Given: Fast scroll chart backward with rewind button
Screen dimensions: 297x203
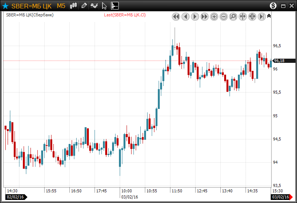Looking at the screenshot, I should tap(176, 16).
